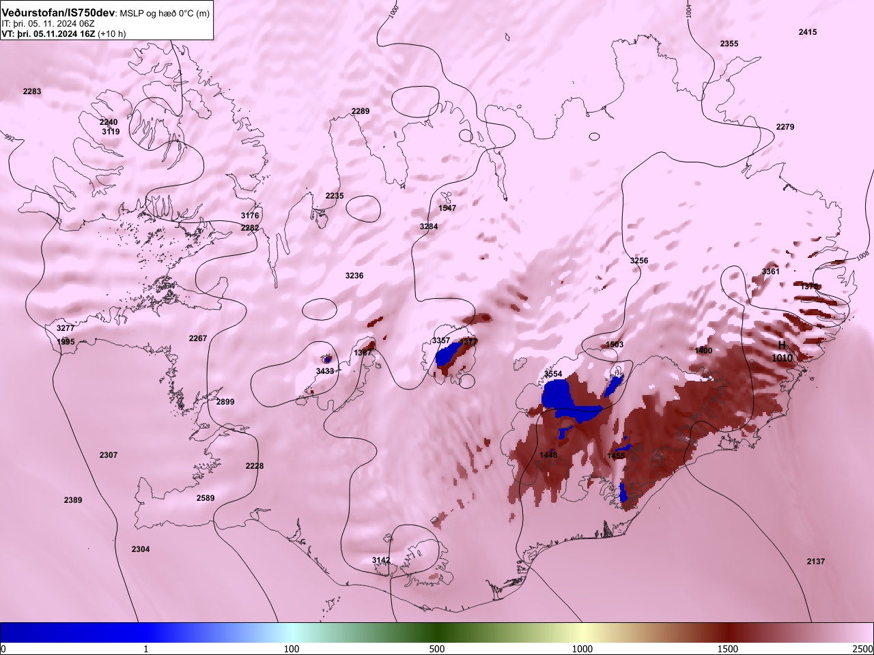Click the height label 1455
This screenshot has width=874, height=655.
tap(617, 456)
